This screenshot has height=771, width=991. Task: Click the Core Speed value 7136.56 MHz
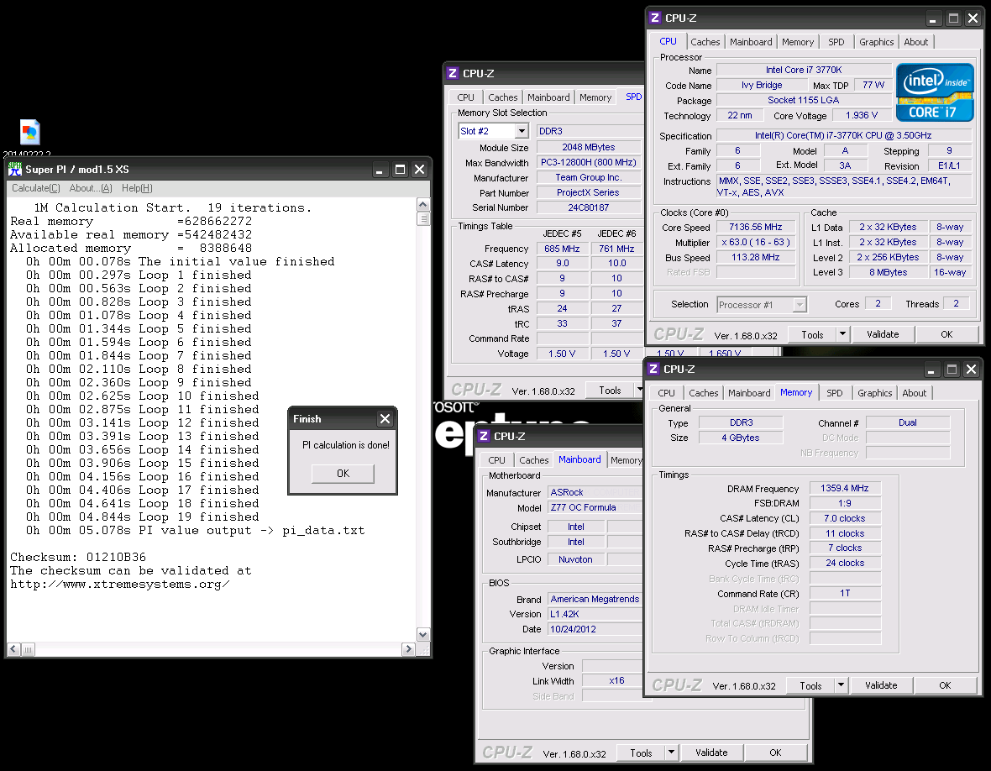(x=755, y=227)
